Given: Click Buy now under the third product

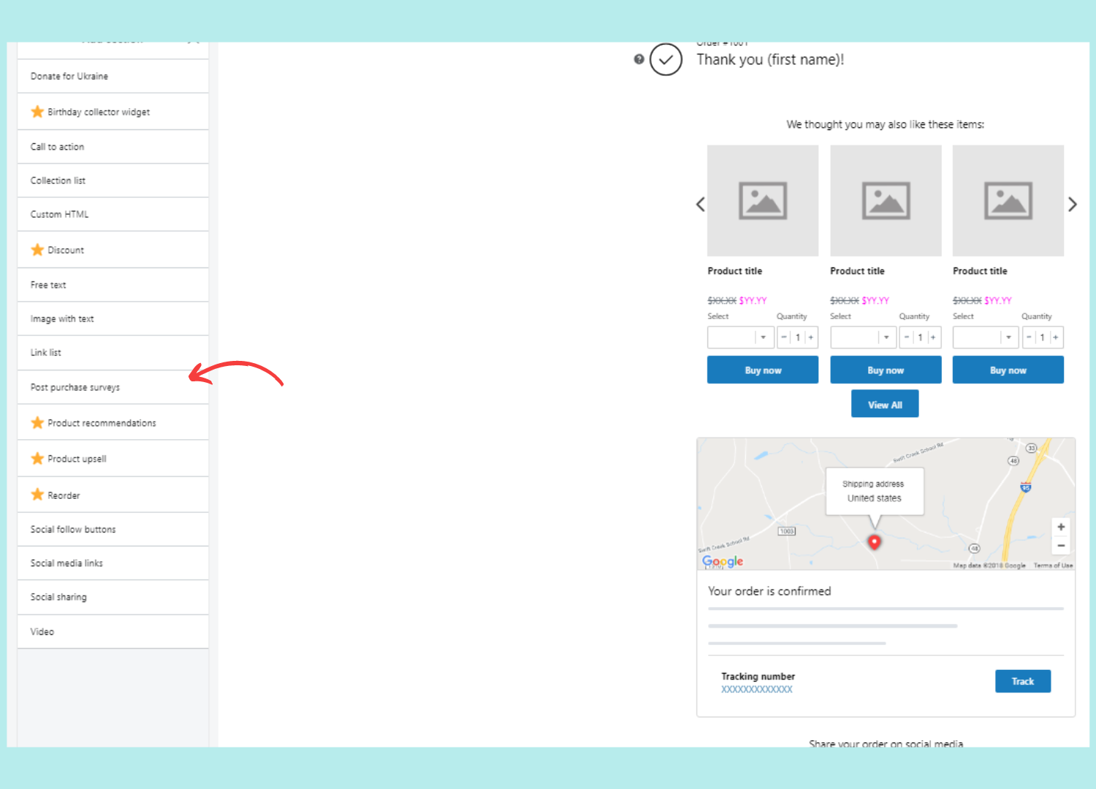Looking at the screenshot, I should tap(1008, 370).
